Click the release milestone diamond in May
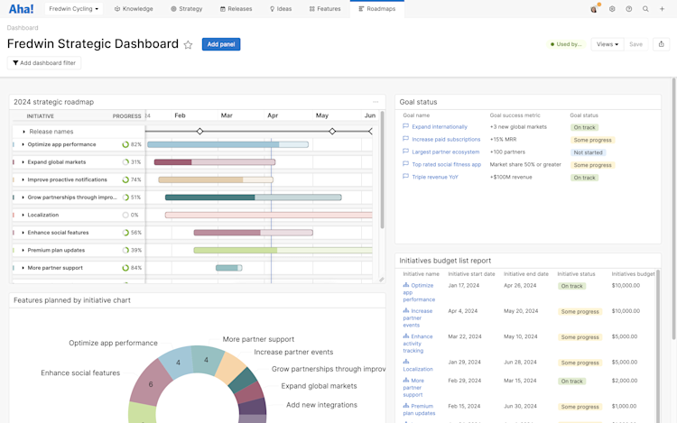Image resolution: width=677 pixels, height=423 pixels. click(332, 131)
